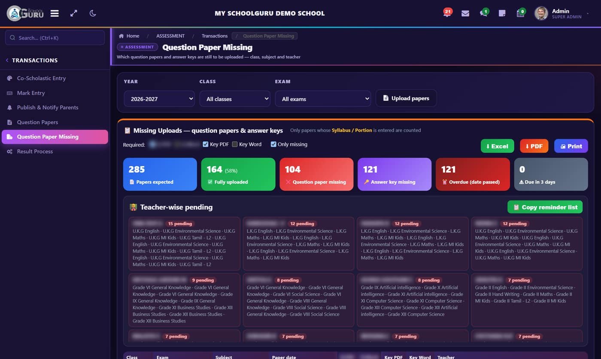
Task: Download the PDF report
Action: click(534, 146)
